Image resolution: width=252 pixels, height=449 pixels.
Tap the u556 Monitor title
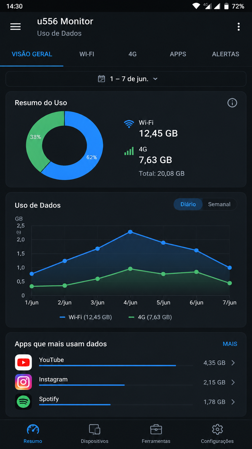click(x=65, y=21)
